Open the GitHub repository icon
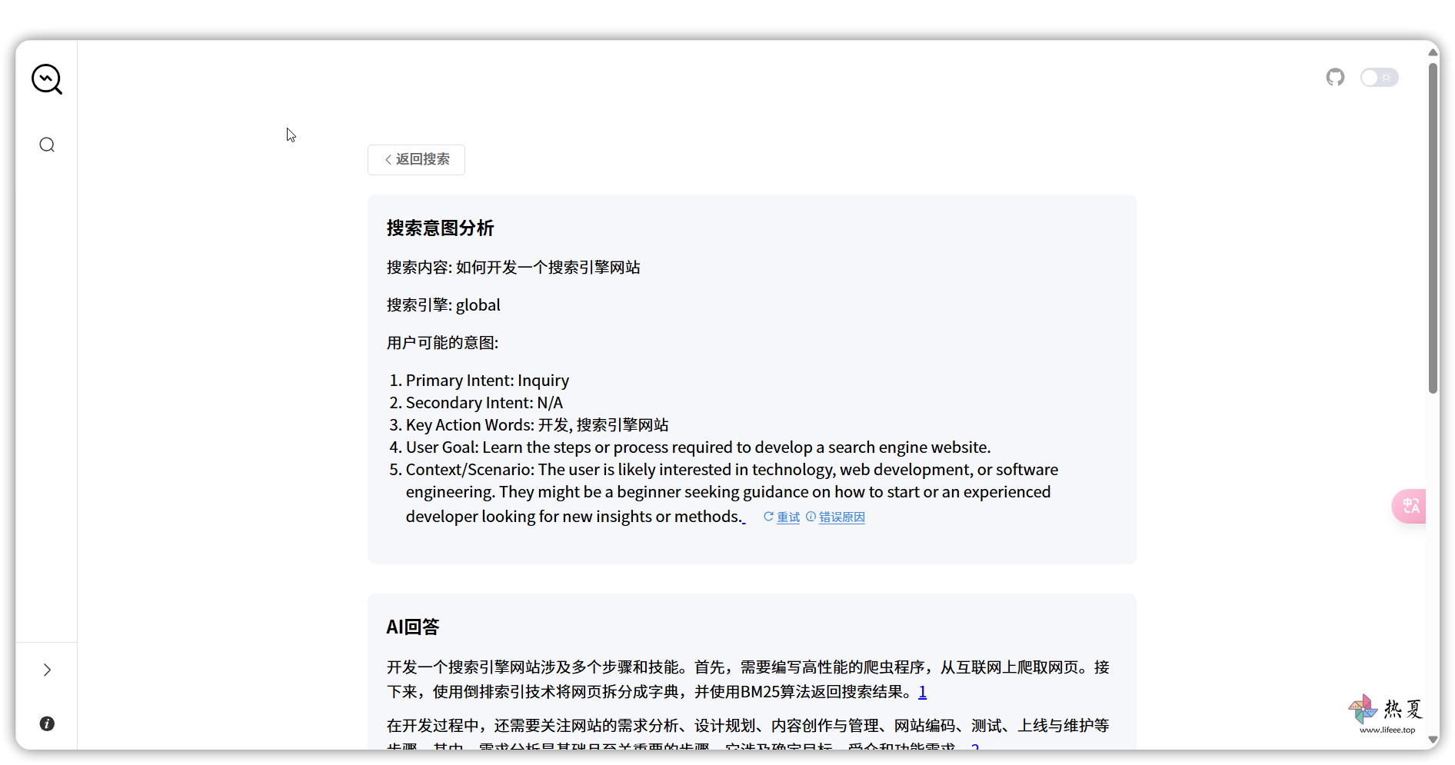Viewport: 1455px width, 765px height. tap(1335, 78)
